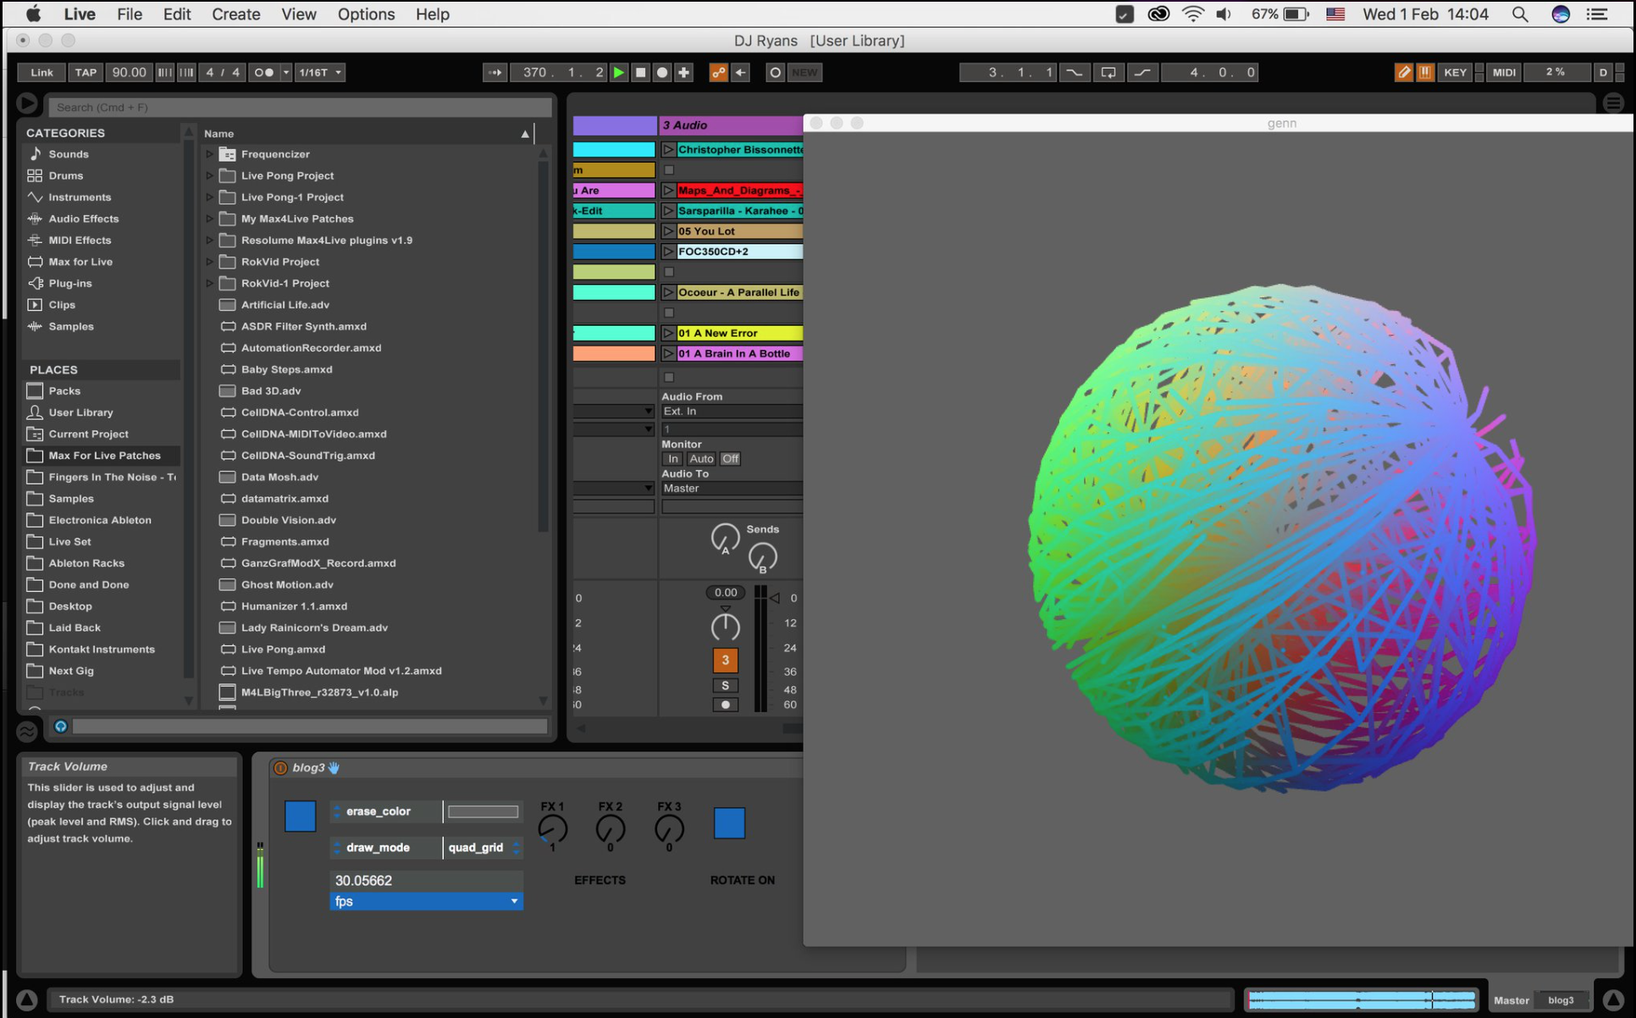
Task: Open the Sounds category in the browser
Action: coord(68,154)
